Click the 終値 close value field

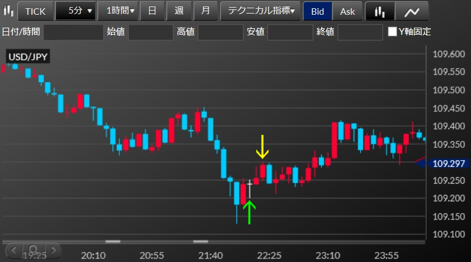click(360, 32)
